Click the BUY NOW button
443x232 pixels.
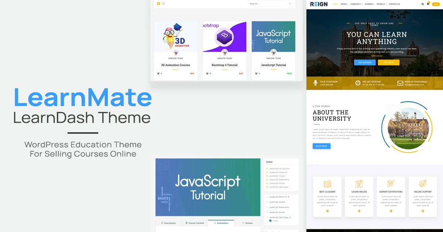(x=389, y=62)
